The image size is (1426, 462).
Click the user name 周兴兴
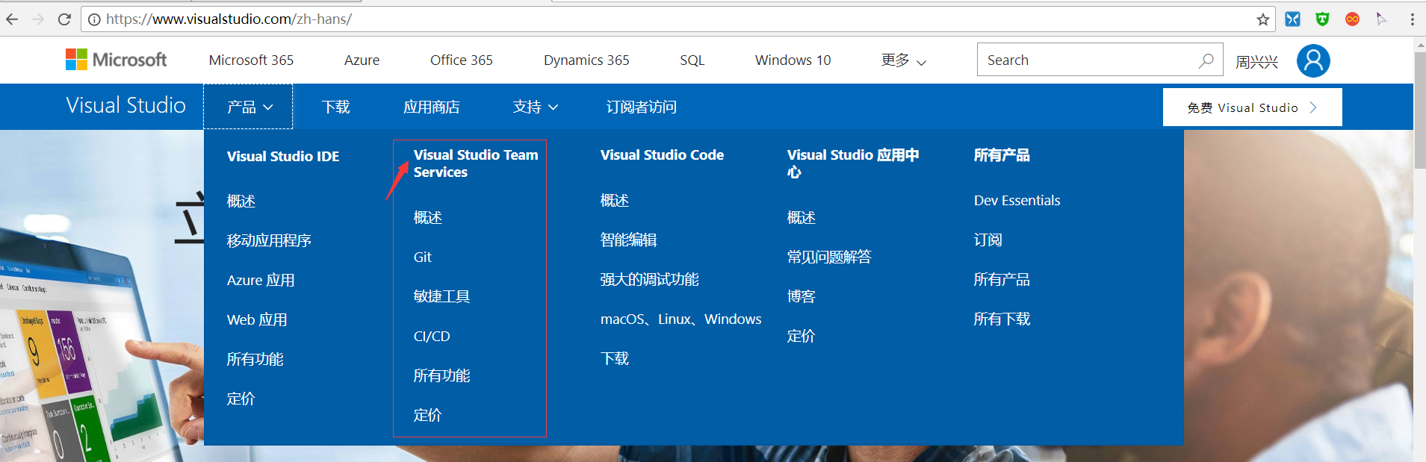[x=1256, y=62]
